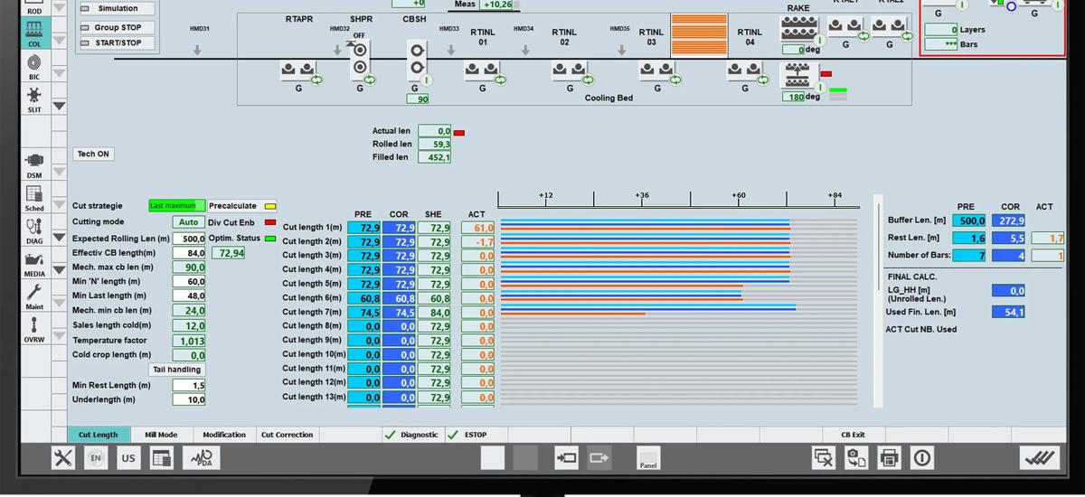Click the RTAPR roller table icon
The height and width of the screenshot is (497, 1085).
coord(299,69)
